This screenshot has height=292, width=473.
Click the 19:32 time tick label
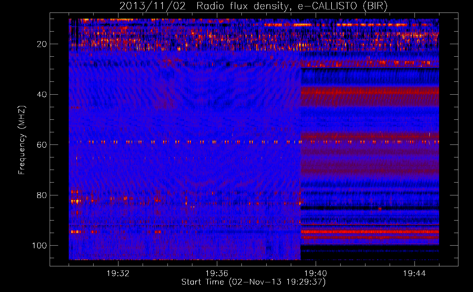(x=118, y=274)
